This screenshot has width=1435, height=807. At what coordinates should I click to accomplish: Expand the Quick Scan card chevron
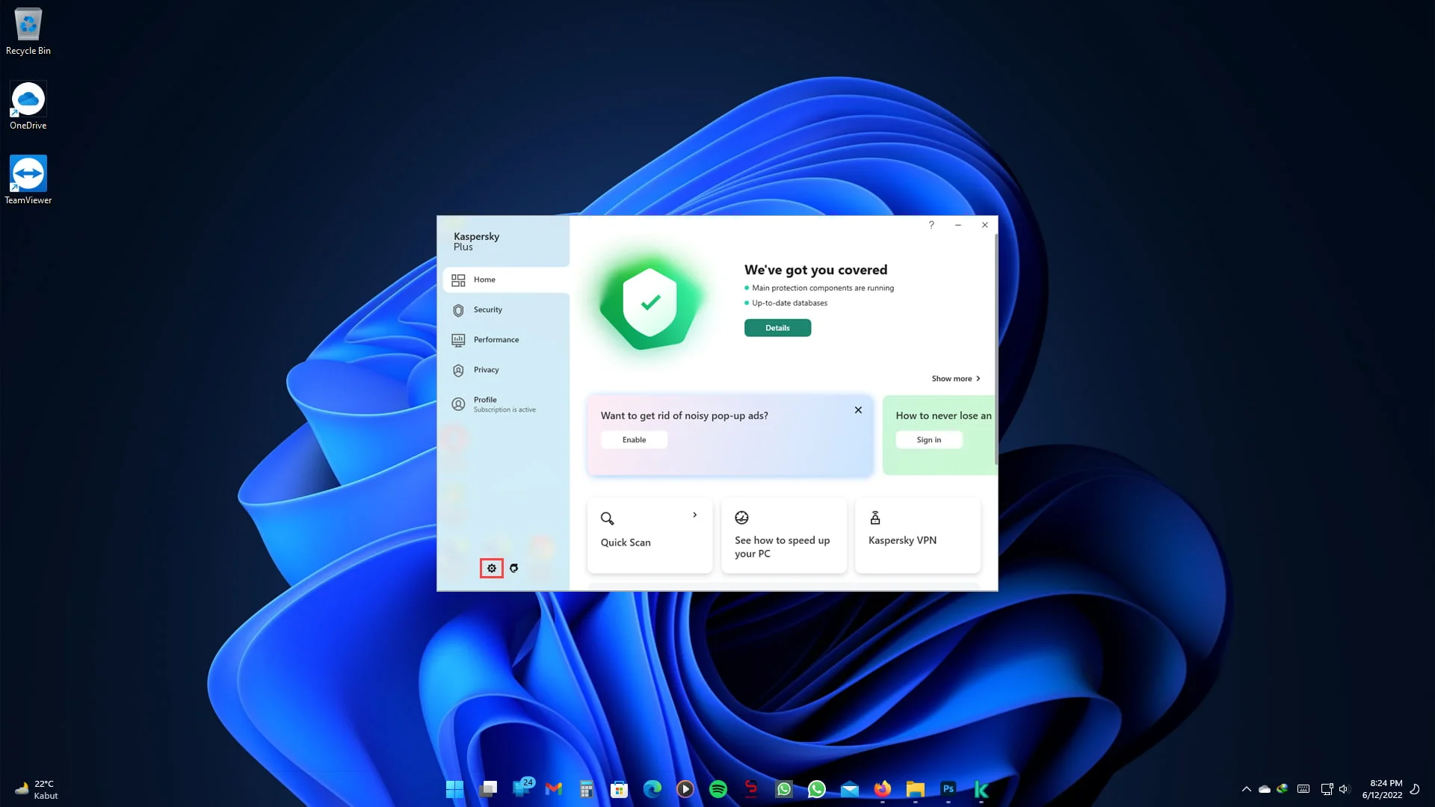pos(694,515)
